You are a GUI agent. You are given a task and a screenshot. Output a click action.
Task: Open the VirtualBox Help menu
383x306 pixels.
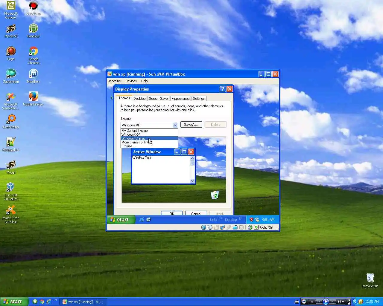click(x=144, y=81)
